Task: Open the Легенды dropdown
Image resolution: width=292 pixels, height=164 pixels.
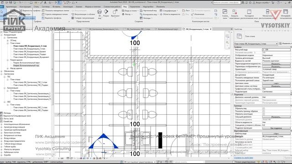Action: pos(146,18)
